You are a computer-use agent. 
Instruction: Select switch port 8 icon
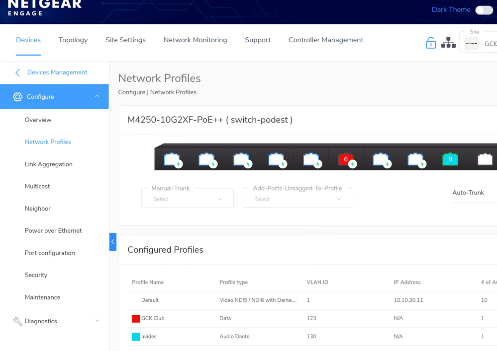point(415,159)
